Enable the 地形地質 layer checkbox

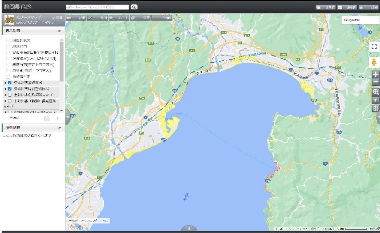tap(9, 46)
